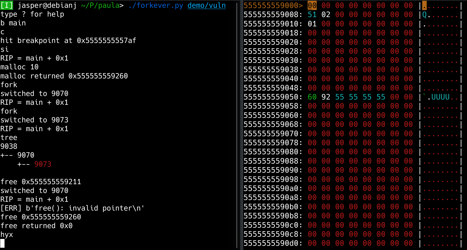Click byte 01 in row 555555559010

pos(312,24)
